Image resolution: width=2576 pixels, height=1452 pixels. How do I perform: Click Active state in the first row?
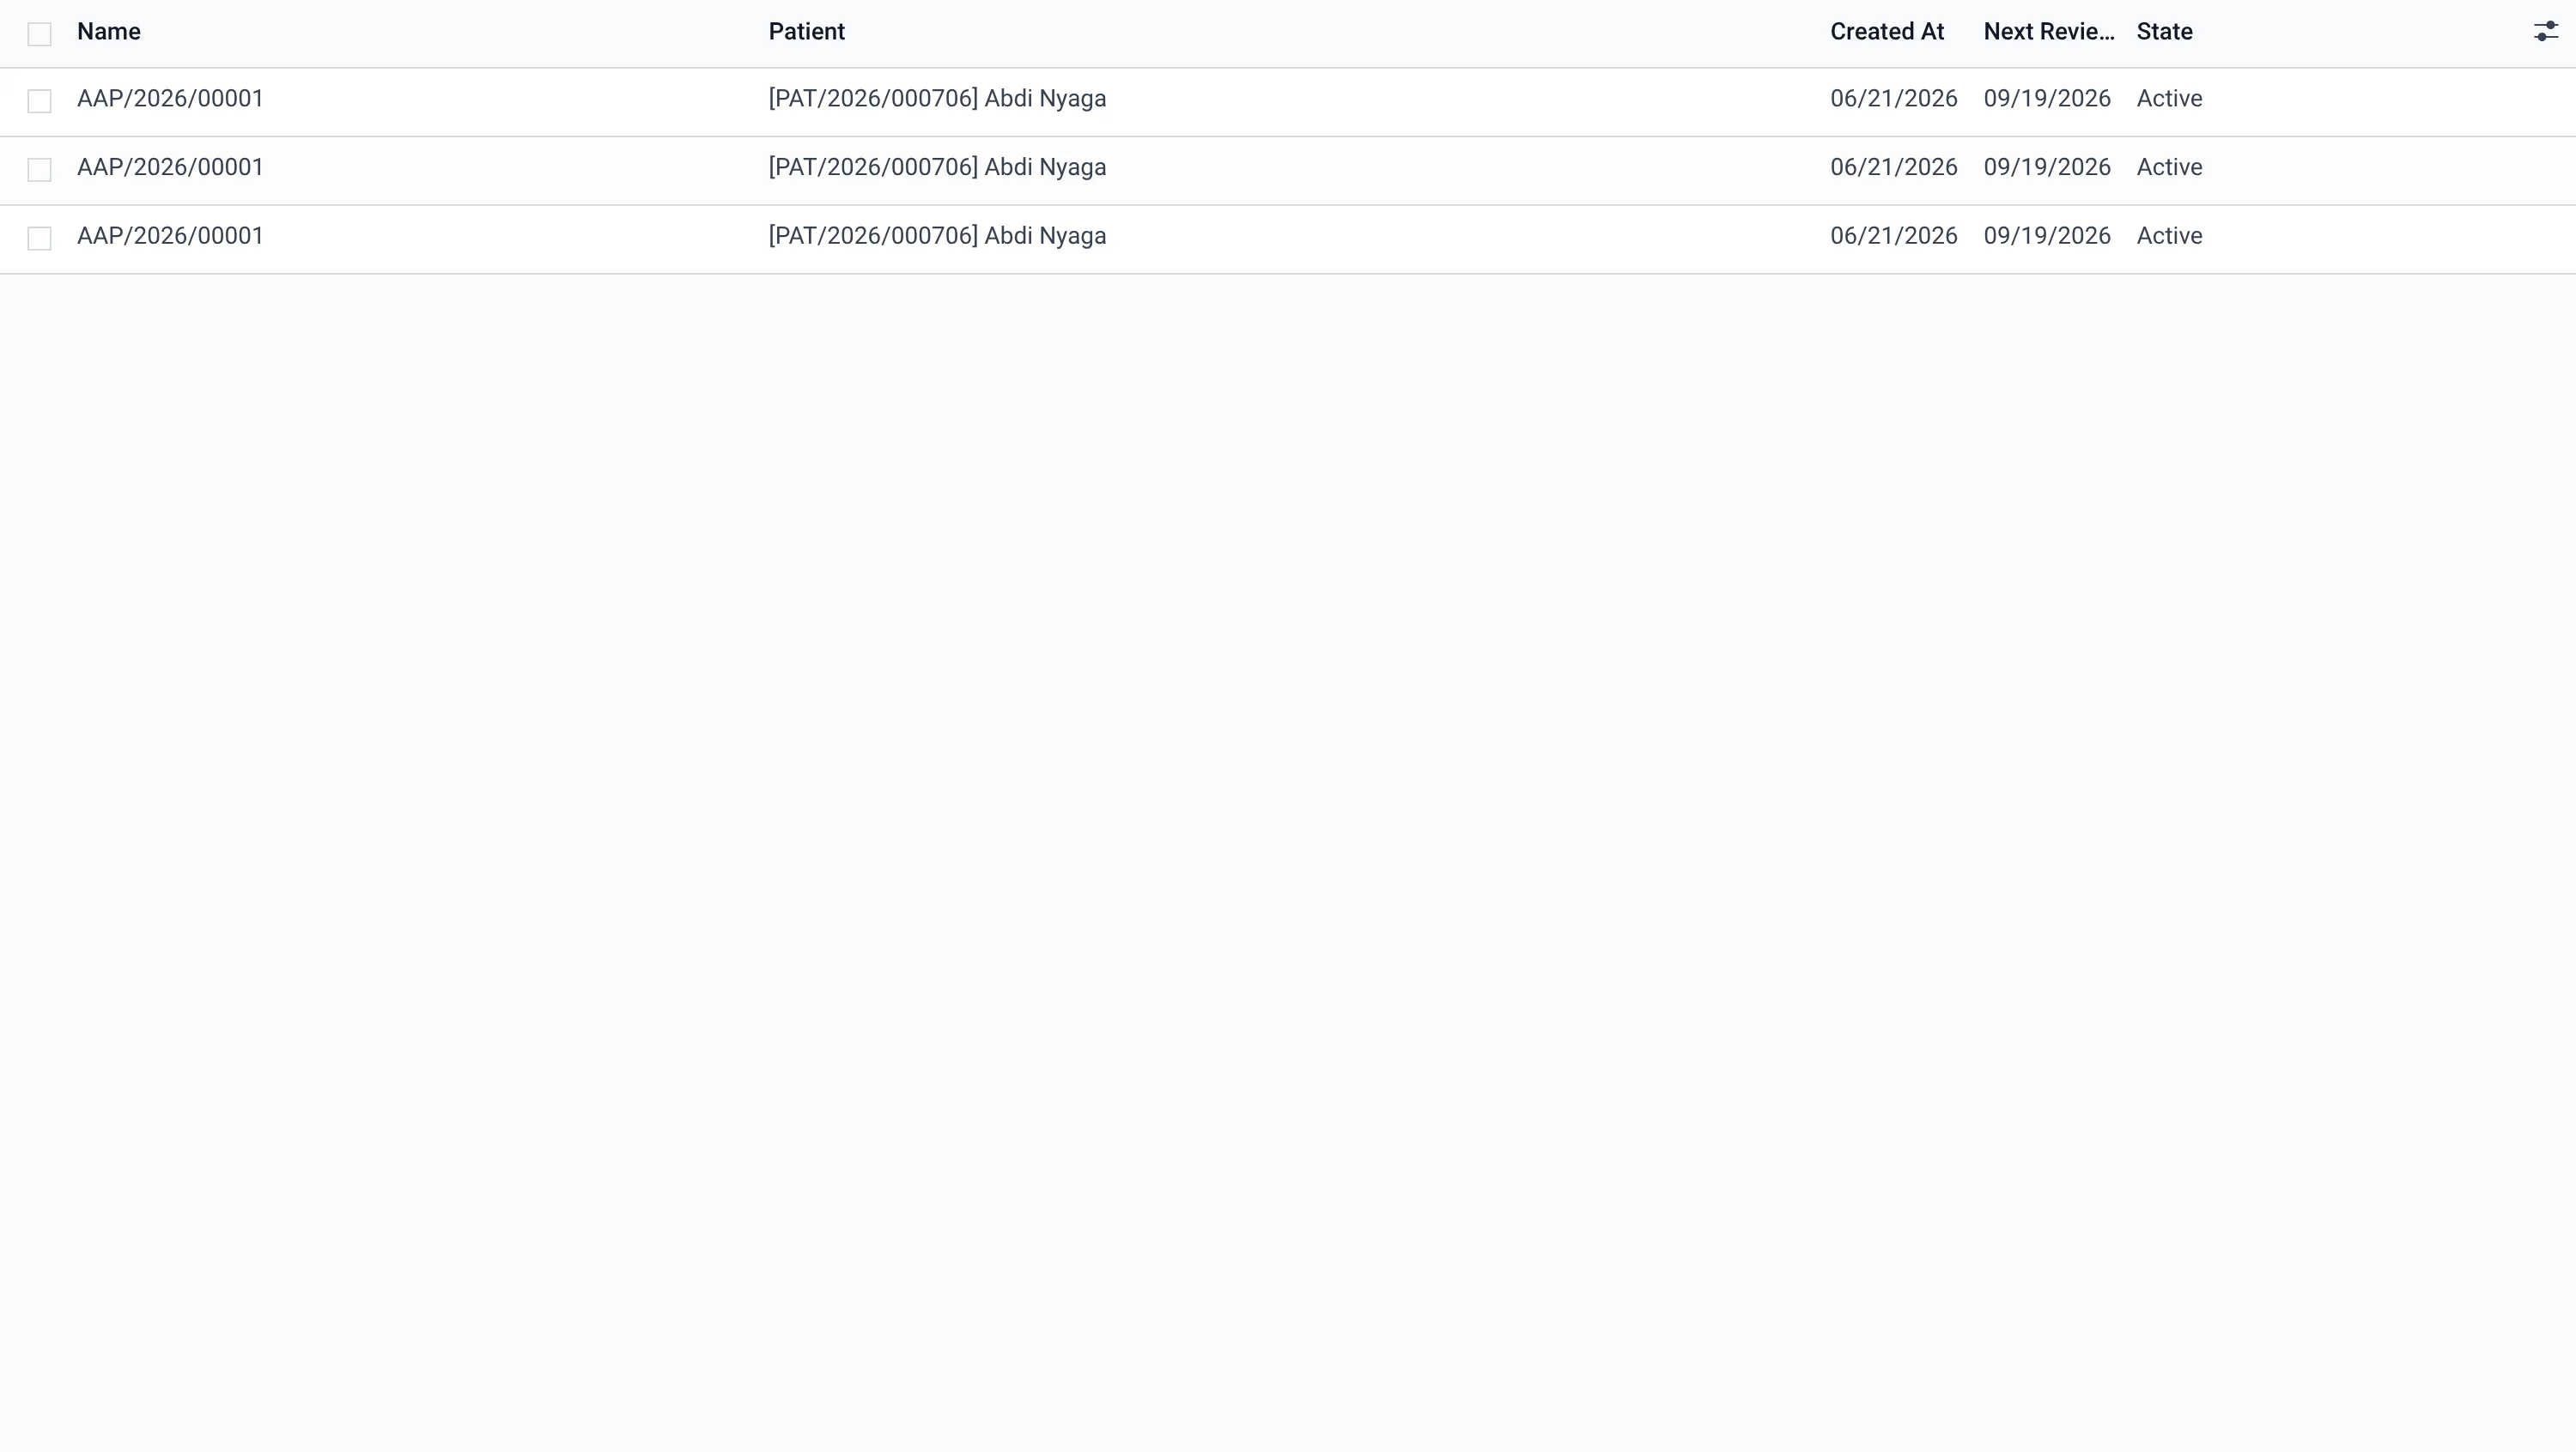[2170, 99]
